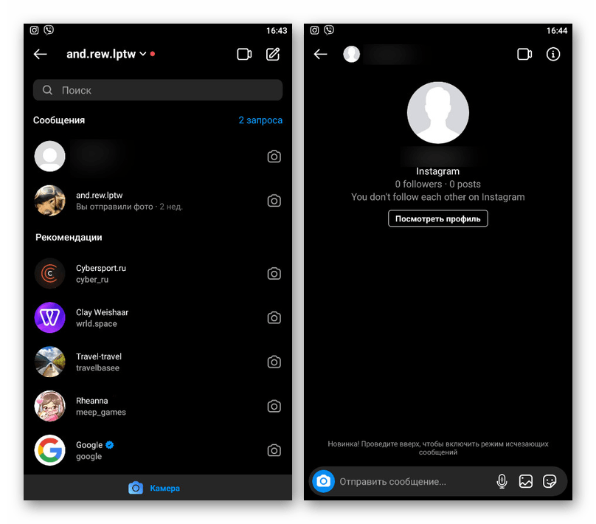Click the Посмотреть профиль button
Image resolution: width=596 pixels, height=524 pixels.
(x=438, y=218)
